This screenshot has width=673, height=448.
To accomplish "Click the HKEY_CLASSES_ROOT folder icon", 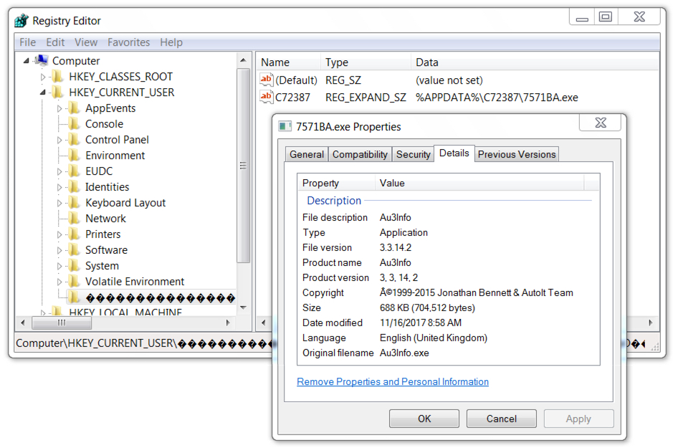I will [x=57, y=77].
